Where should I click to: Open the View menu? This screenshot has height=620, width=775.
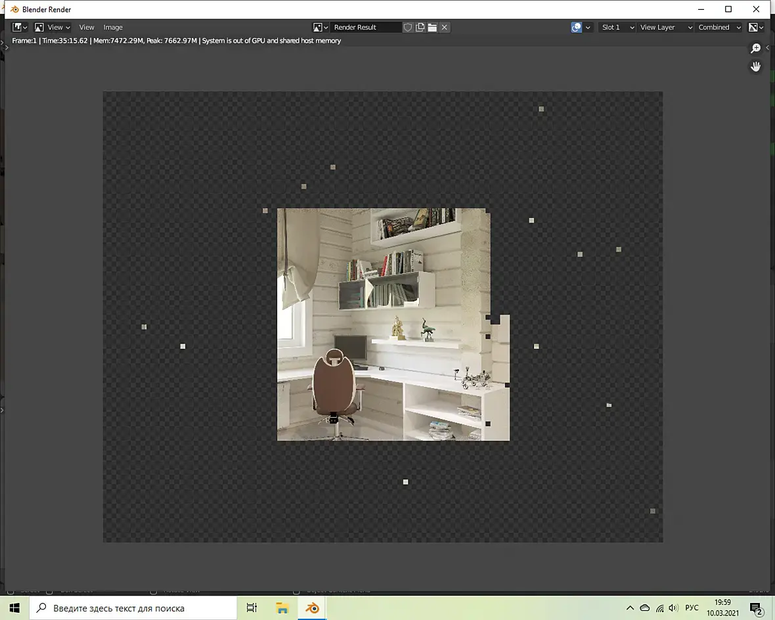pyautogui.click(x=87, y=27)
